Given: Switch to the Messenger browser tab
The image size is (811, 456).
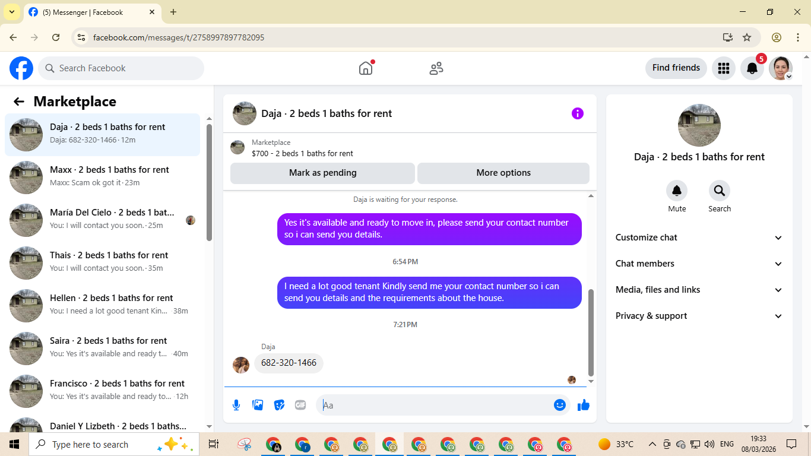Looking at the screenshot, I should pos(92,12).
